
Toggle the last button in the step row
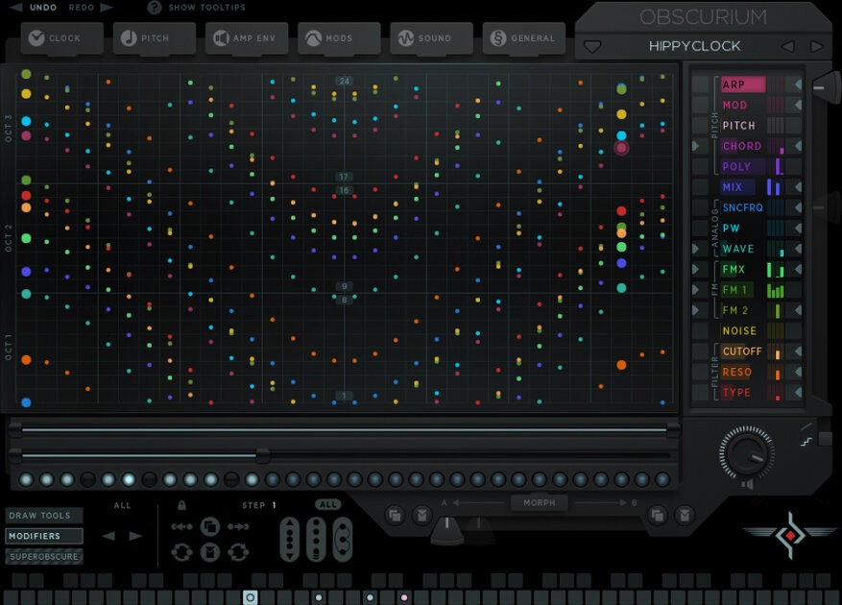coord(662,479)
